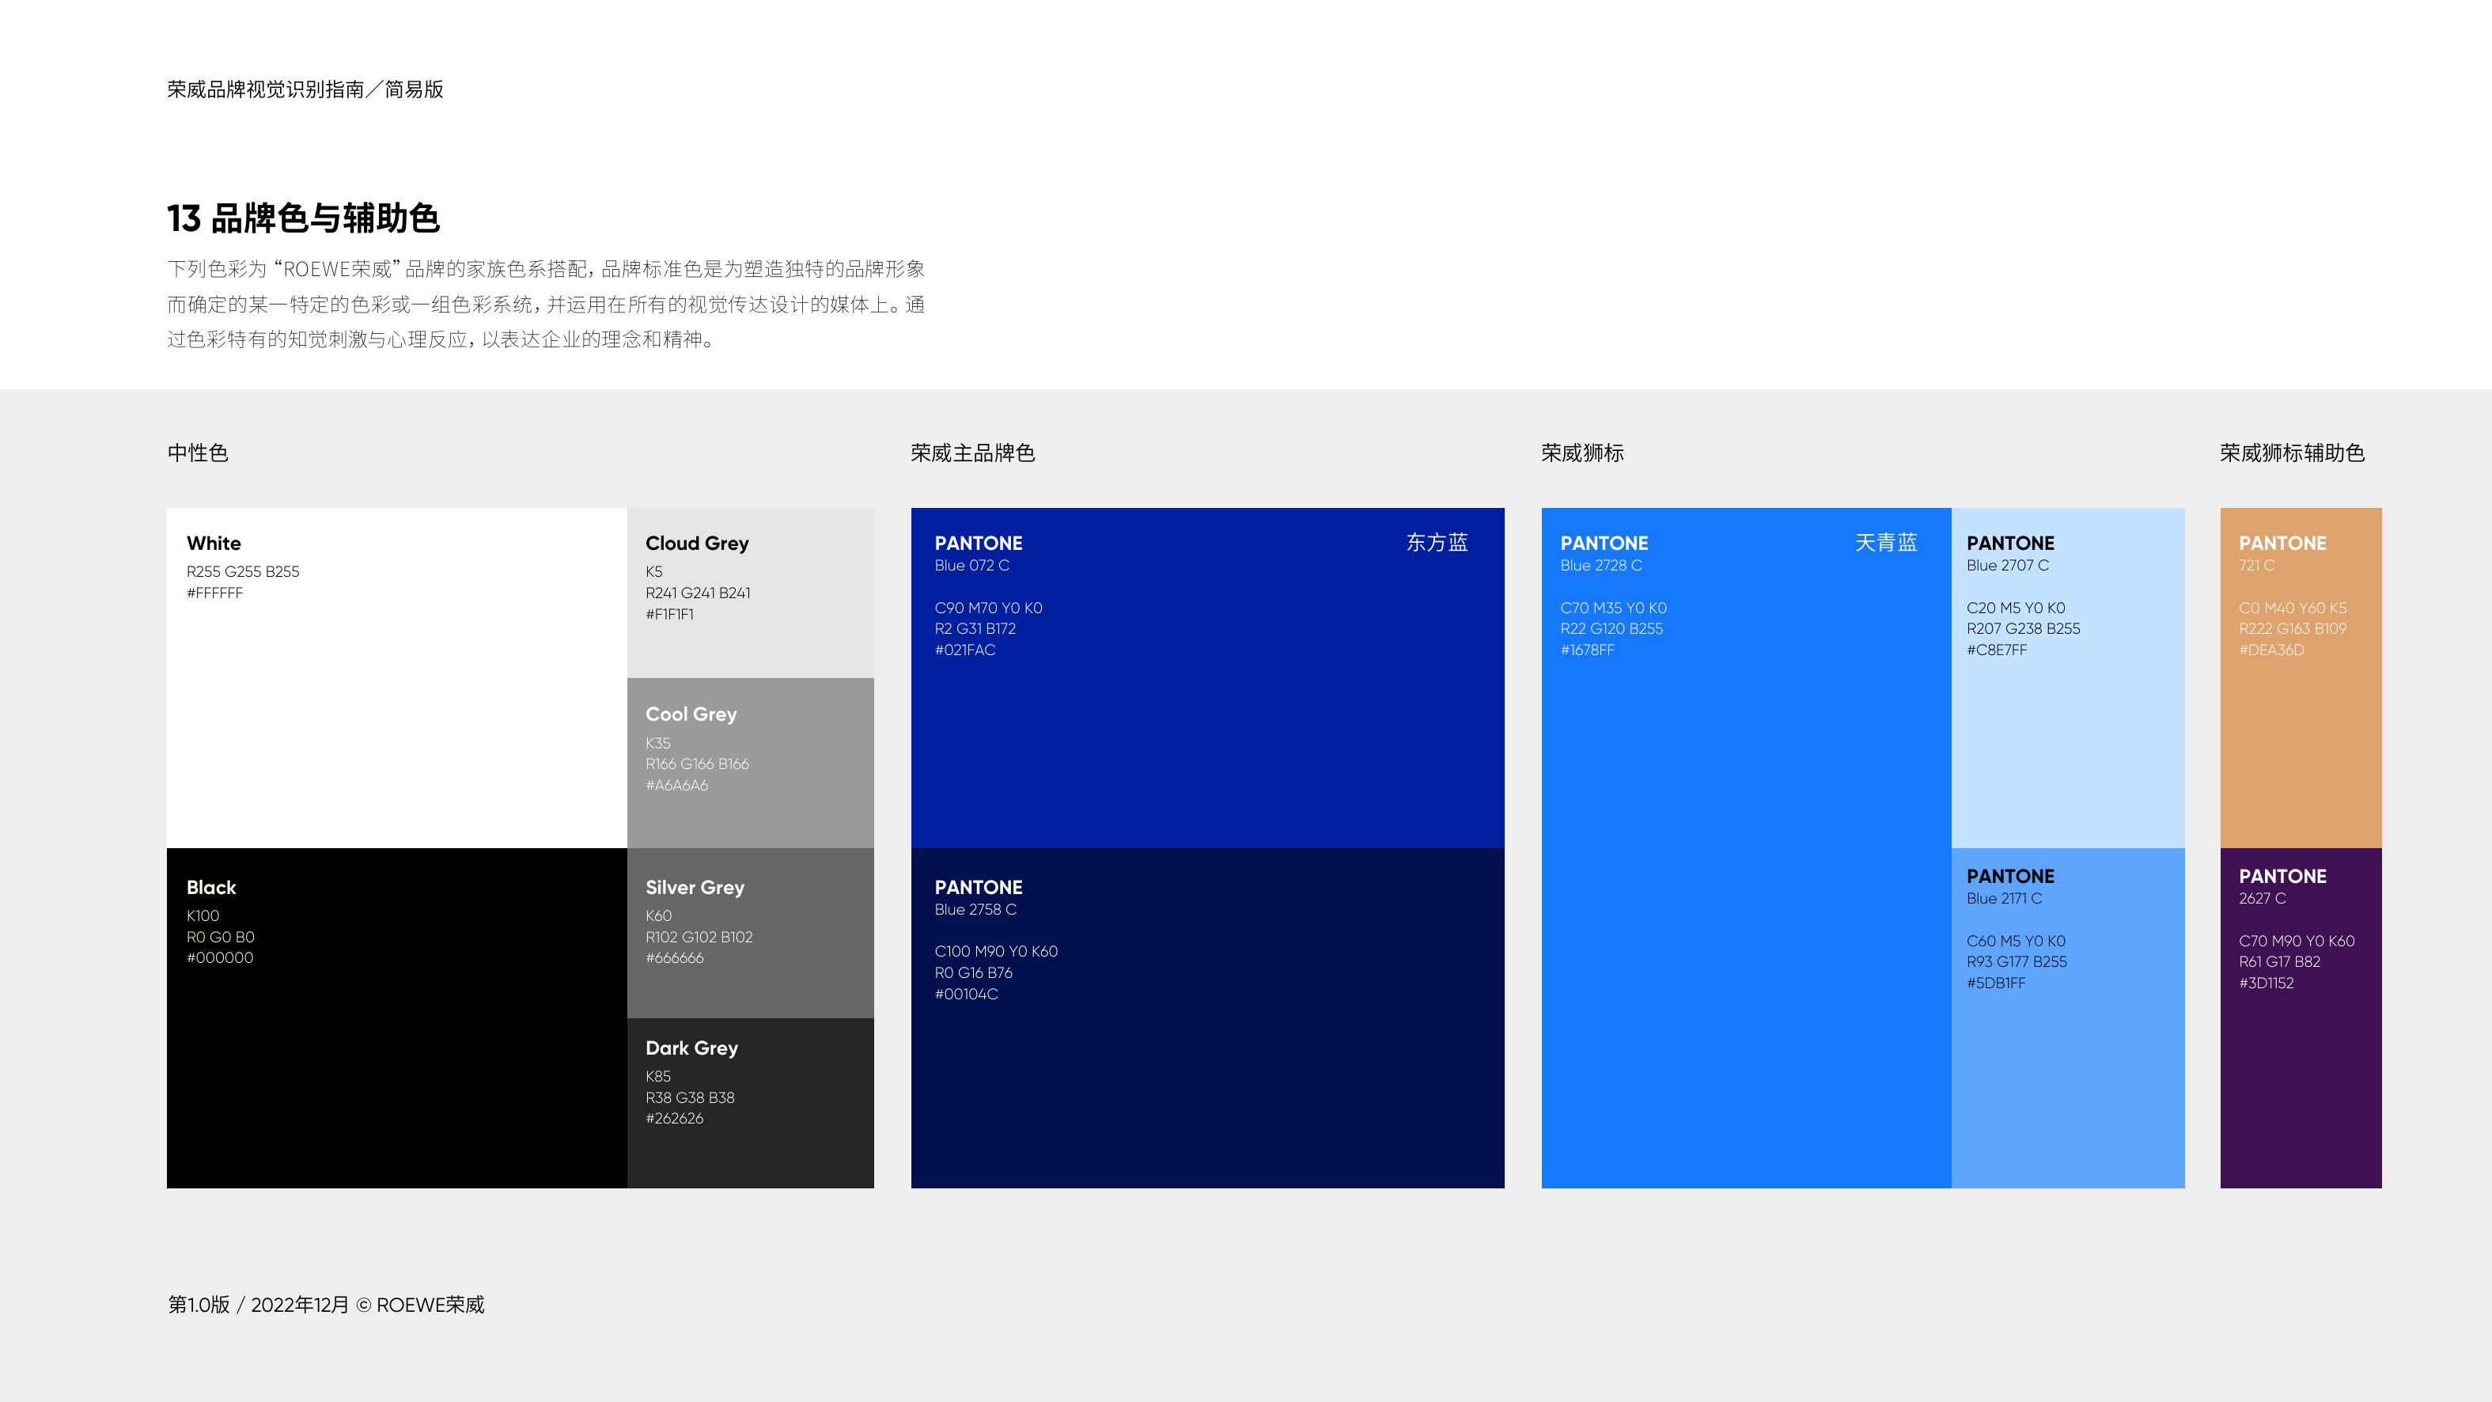This screenshot has height=1402, width=2492.
Task: Pick Pantone Blue 2707 C swatch
Action: click(2068, 677)
